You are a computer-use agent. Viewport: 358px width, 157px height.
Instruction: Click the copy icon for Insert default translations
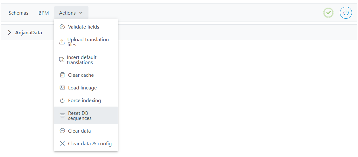[x=62, y=60]
